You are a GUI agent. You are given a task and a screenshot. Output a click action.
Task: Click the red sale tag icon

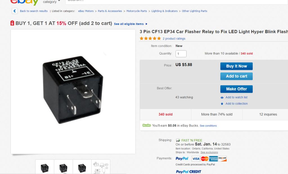coord(12,23)
